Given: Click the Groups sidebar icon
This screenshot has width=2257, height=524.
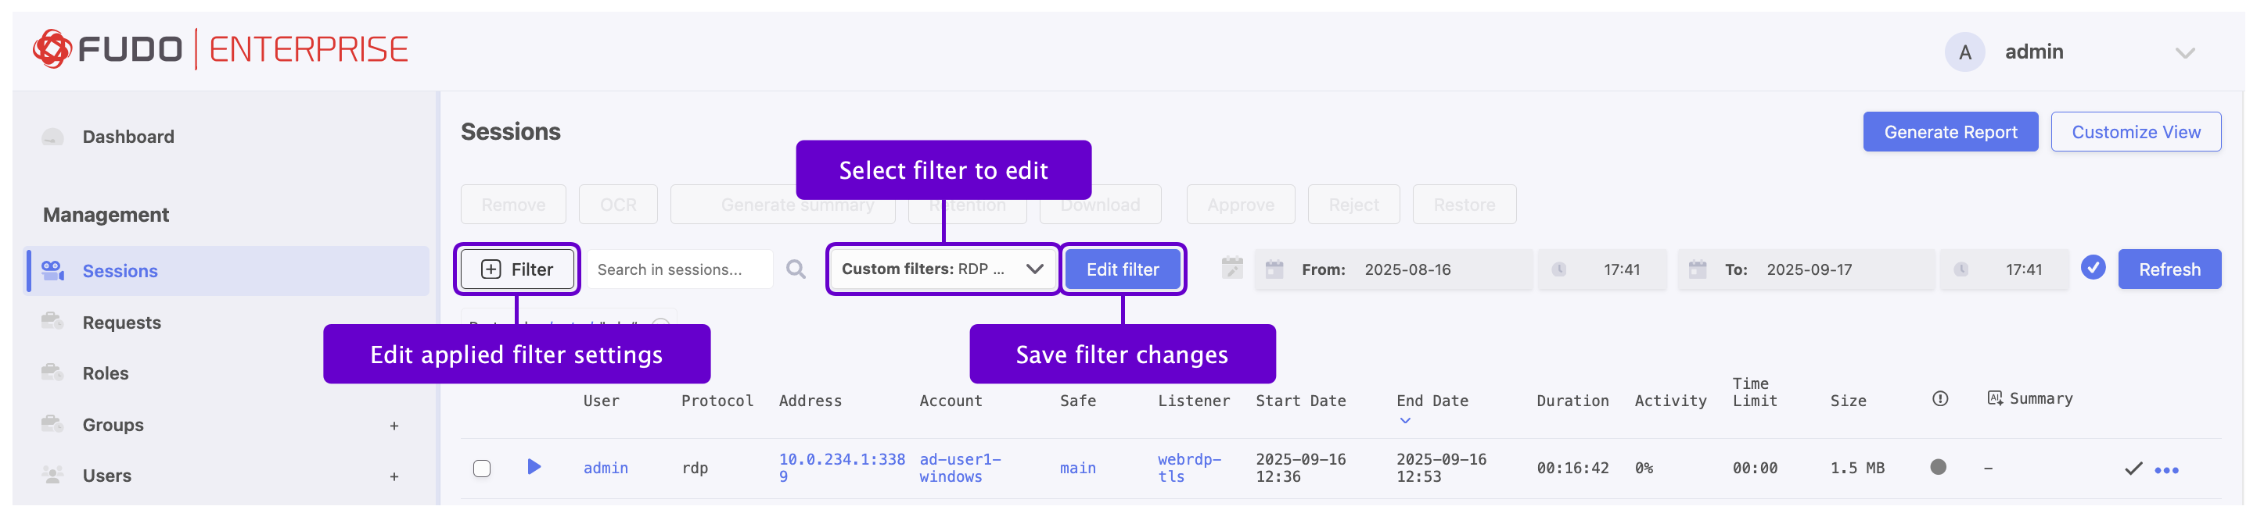Looking at the screenshot, I should [x=52, y=423].
